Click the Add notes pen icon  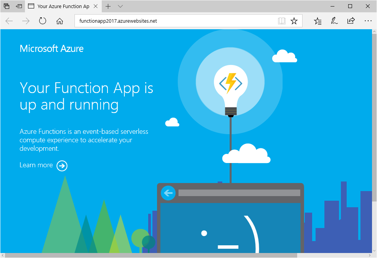[334, 21]
